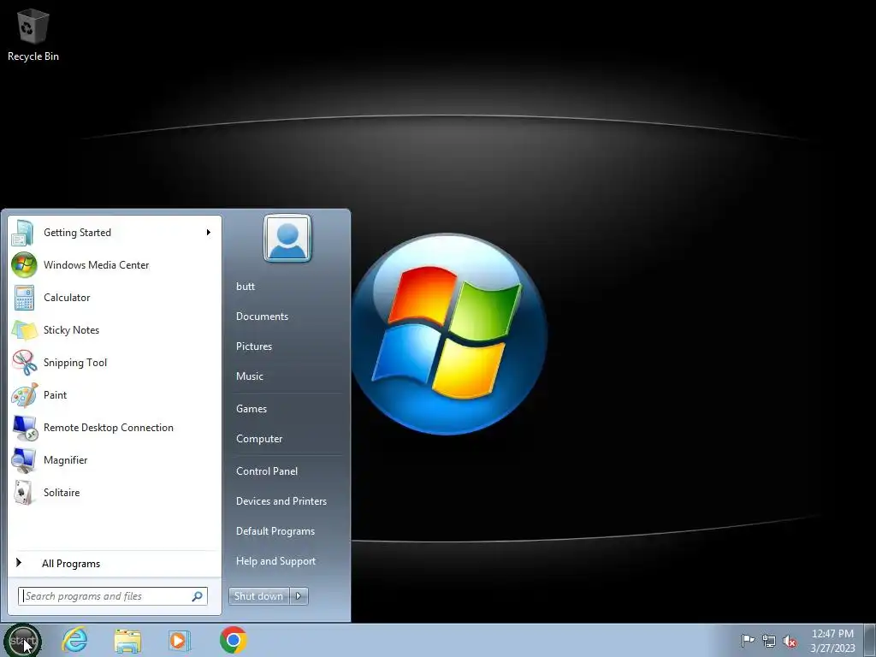Open Internet Explorer from taskbar

tap(75, 640)
